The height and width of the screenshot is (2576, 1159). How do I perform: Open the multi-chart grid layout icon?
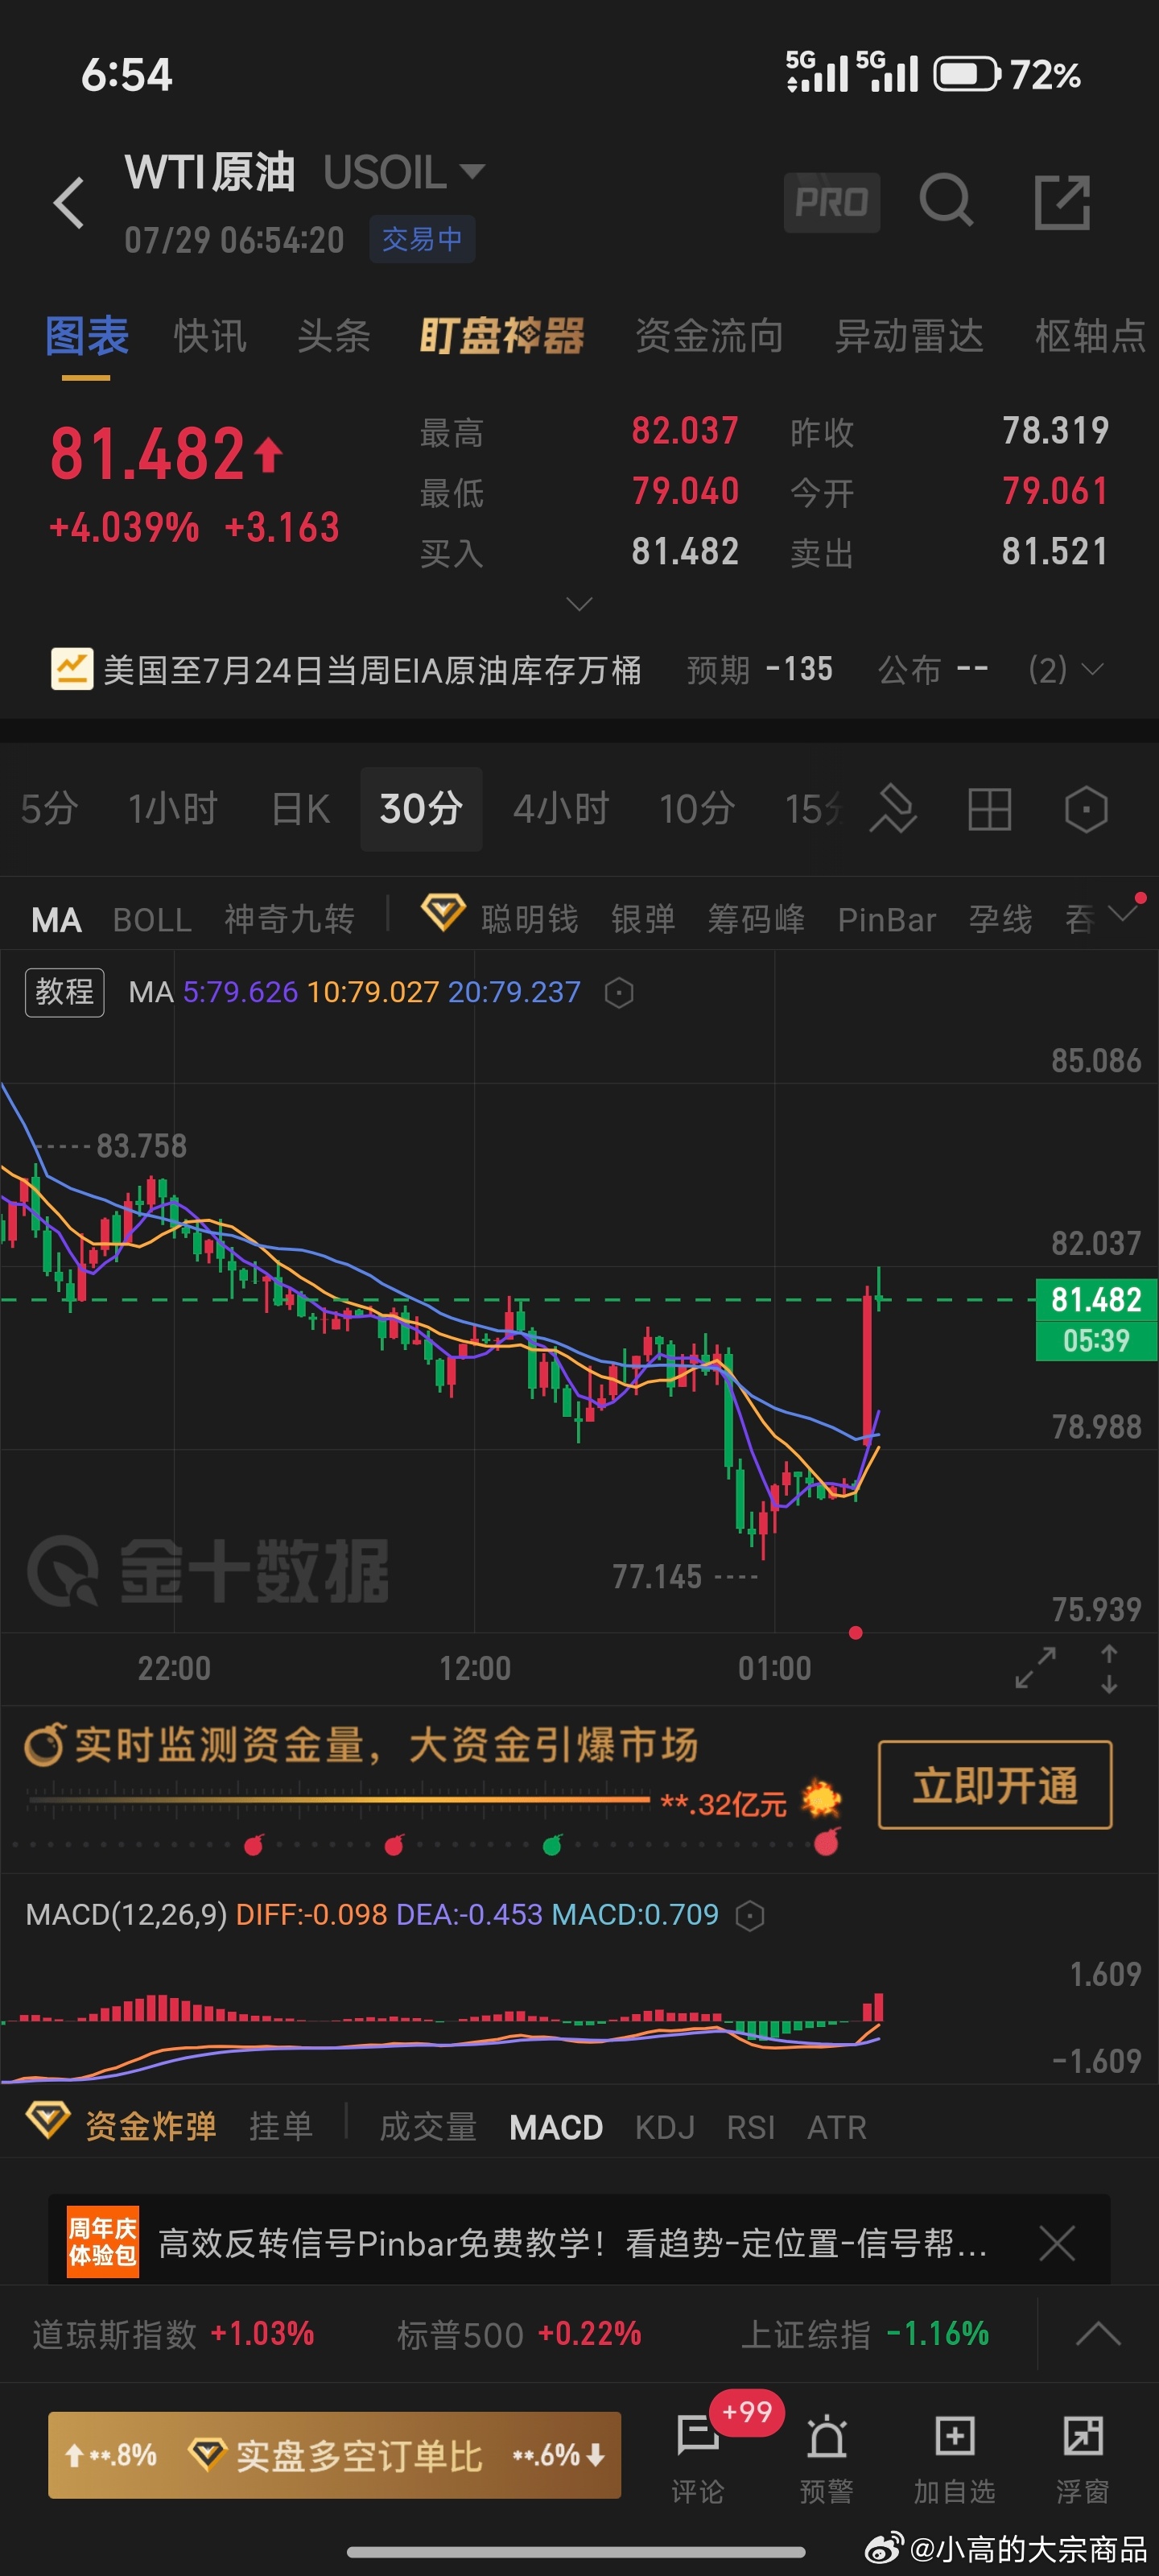[x=989, y=808]
